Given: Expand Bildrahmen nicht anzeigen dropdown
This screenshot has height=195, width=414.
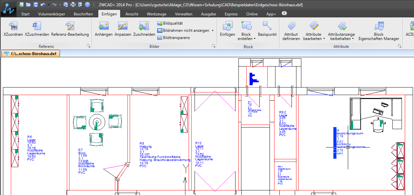Looking at the screenshot, I should (213, 31).
